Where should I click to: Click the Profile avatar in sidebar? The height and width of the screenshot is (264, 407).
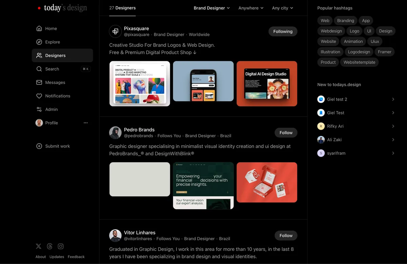point(39,123)
